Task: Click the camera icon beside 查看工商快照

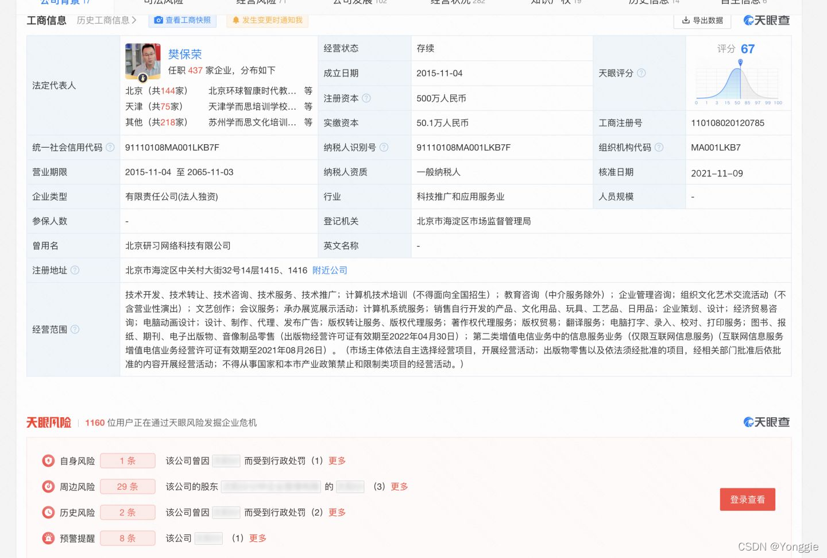Action: (x=159, y=20)
